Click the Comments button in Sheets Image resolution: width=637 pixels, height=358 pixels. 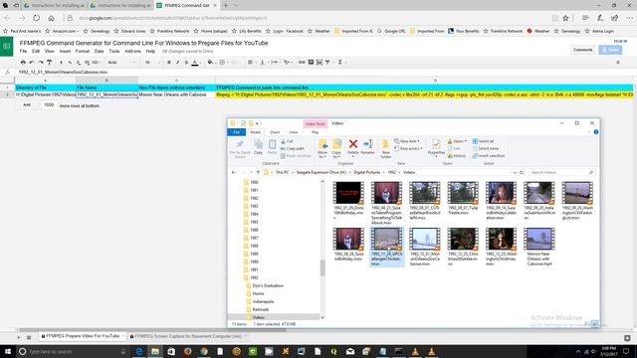point(583,50)
